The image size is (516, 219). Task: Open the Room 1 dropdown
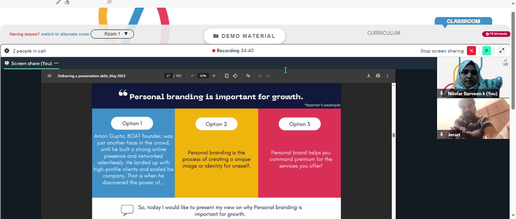[x=112, y=34]
